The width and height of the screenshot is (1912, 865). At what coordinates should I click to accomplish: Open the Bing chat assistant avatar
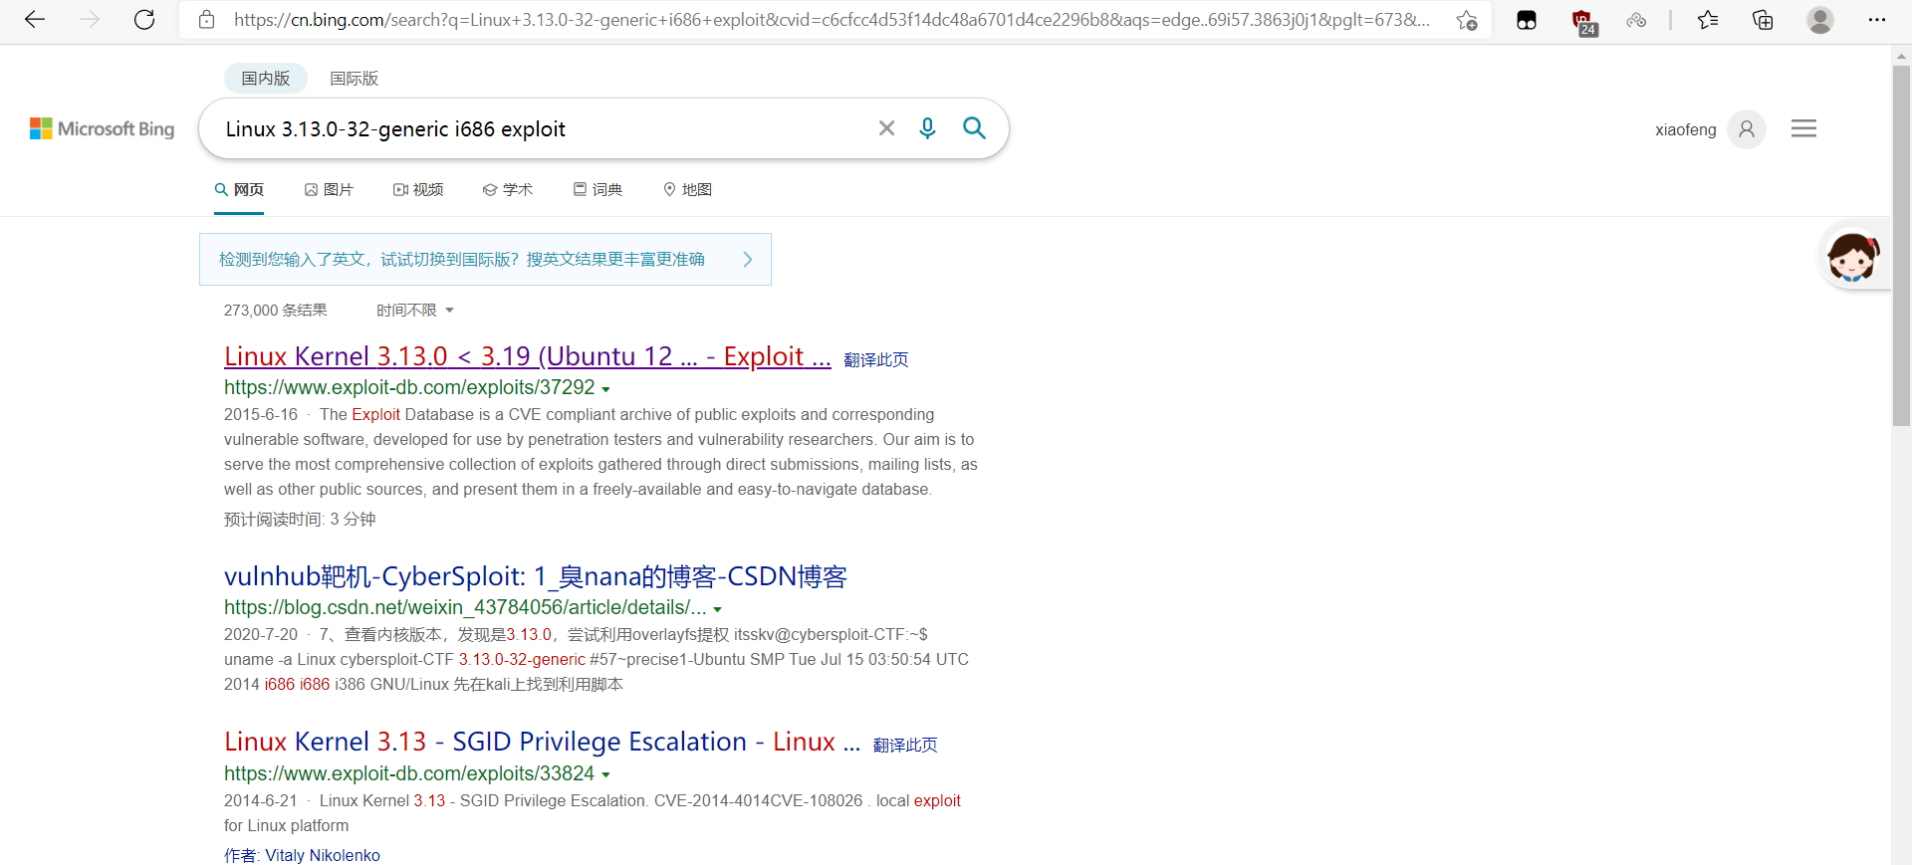pyautogui.click(x=1852, y=257)
